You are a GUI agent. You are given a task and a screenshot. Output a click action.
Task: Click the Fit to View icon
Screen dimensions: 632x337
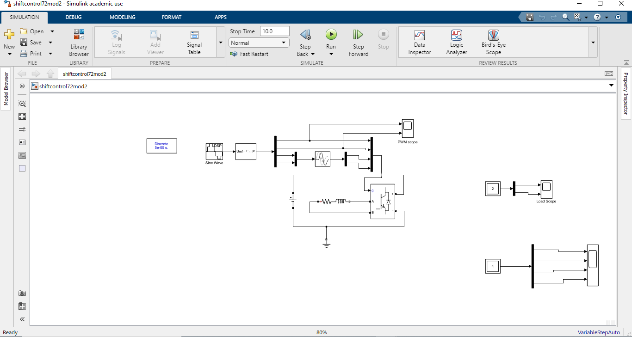[x=22, y=116]
